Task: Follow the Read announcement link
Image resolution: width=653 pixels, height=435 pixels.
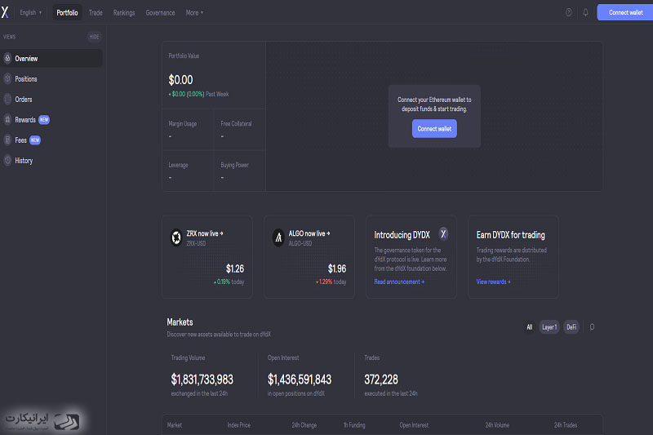Action: coord(399,282)
